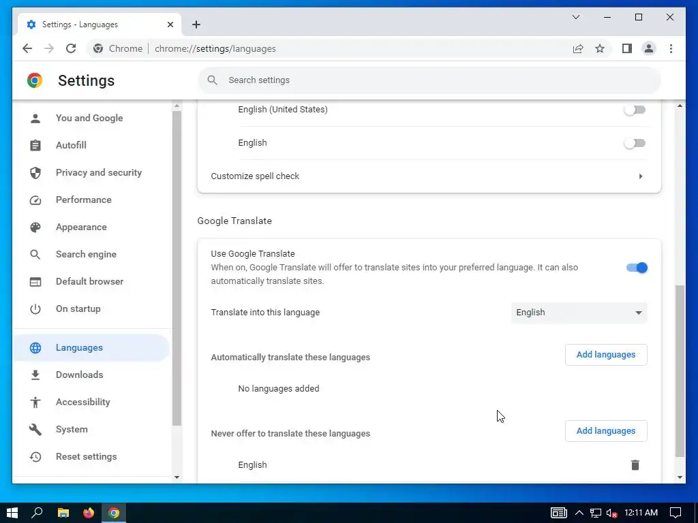Share this page icon in address bar
This screenshot has width=698, height=523.
[578, 48]
